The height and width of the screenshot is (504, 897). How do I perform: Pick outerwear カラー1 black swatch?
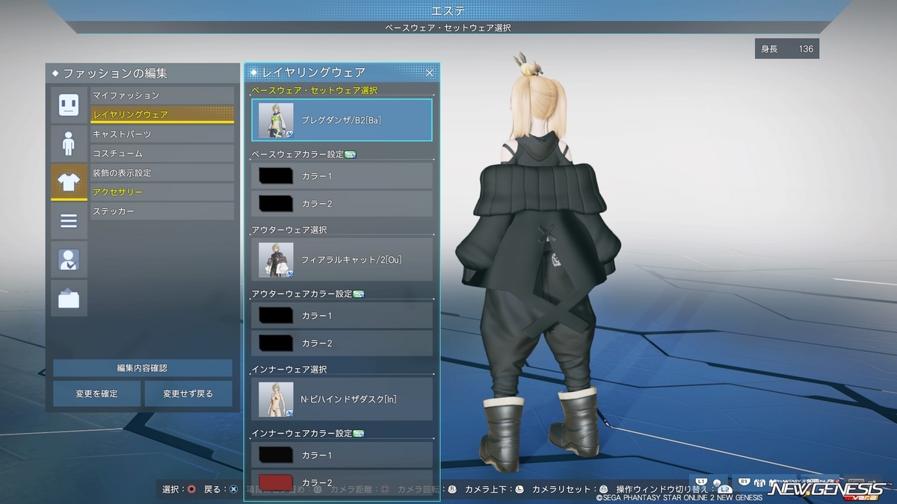tap(275, 315)
